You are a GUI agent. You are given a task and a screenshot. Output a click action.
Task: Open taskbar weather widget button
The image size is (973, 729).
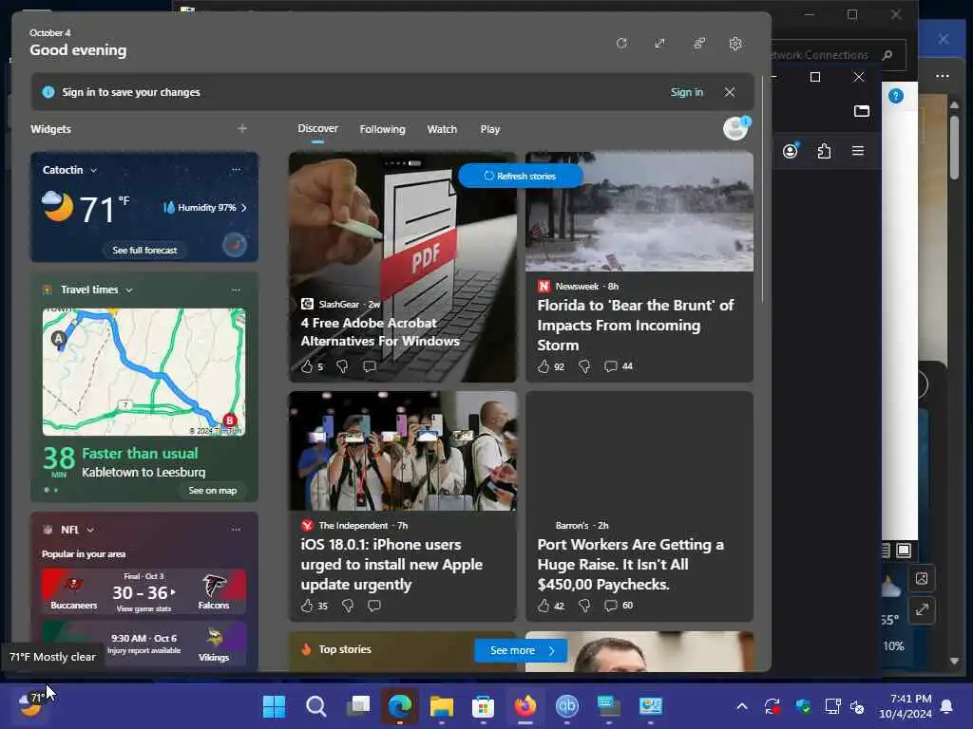pos(29,705)
